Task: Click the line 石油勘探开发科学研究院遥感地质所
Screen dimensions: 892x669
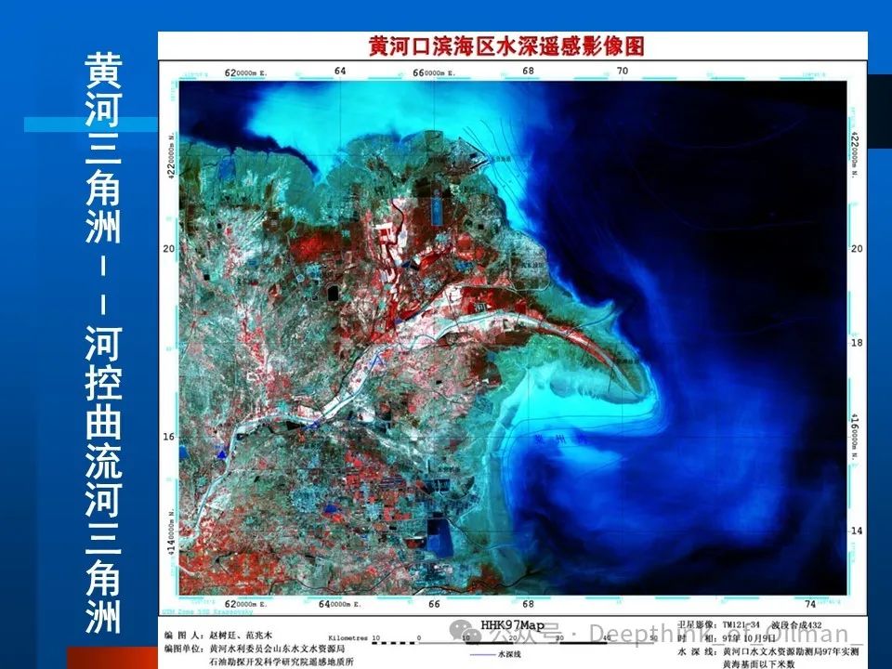Action: coord(281,662)
